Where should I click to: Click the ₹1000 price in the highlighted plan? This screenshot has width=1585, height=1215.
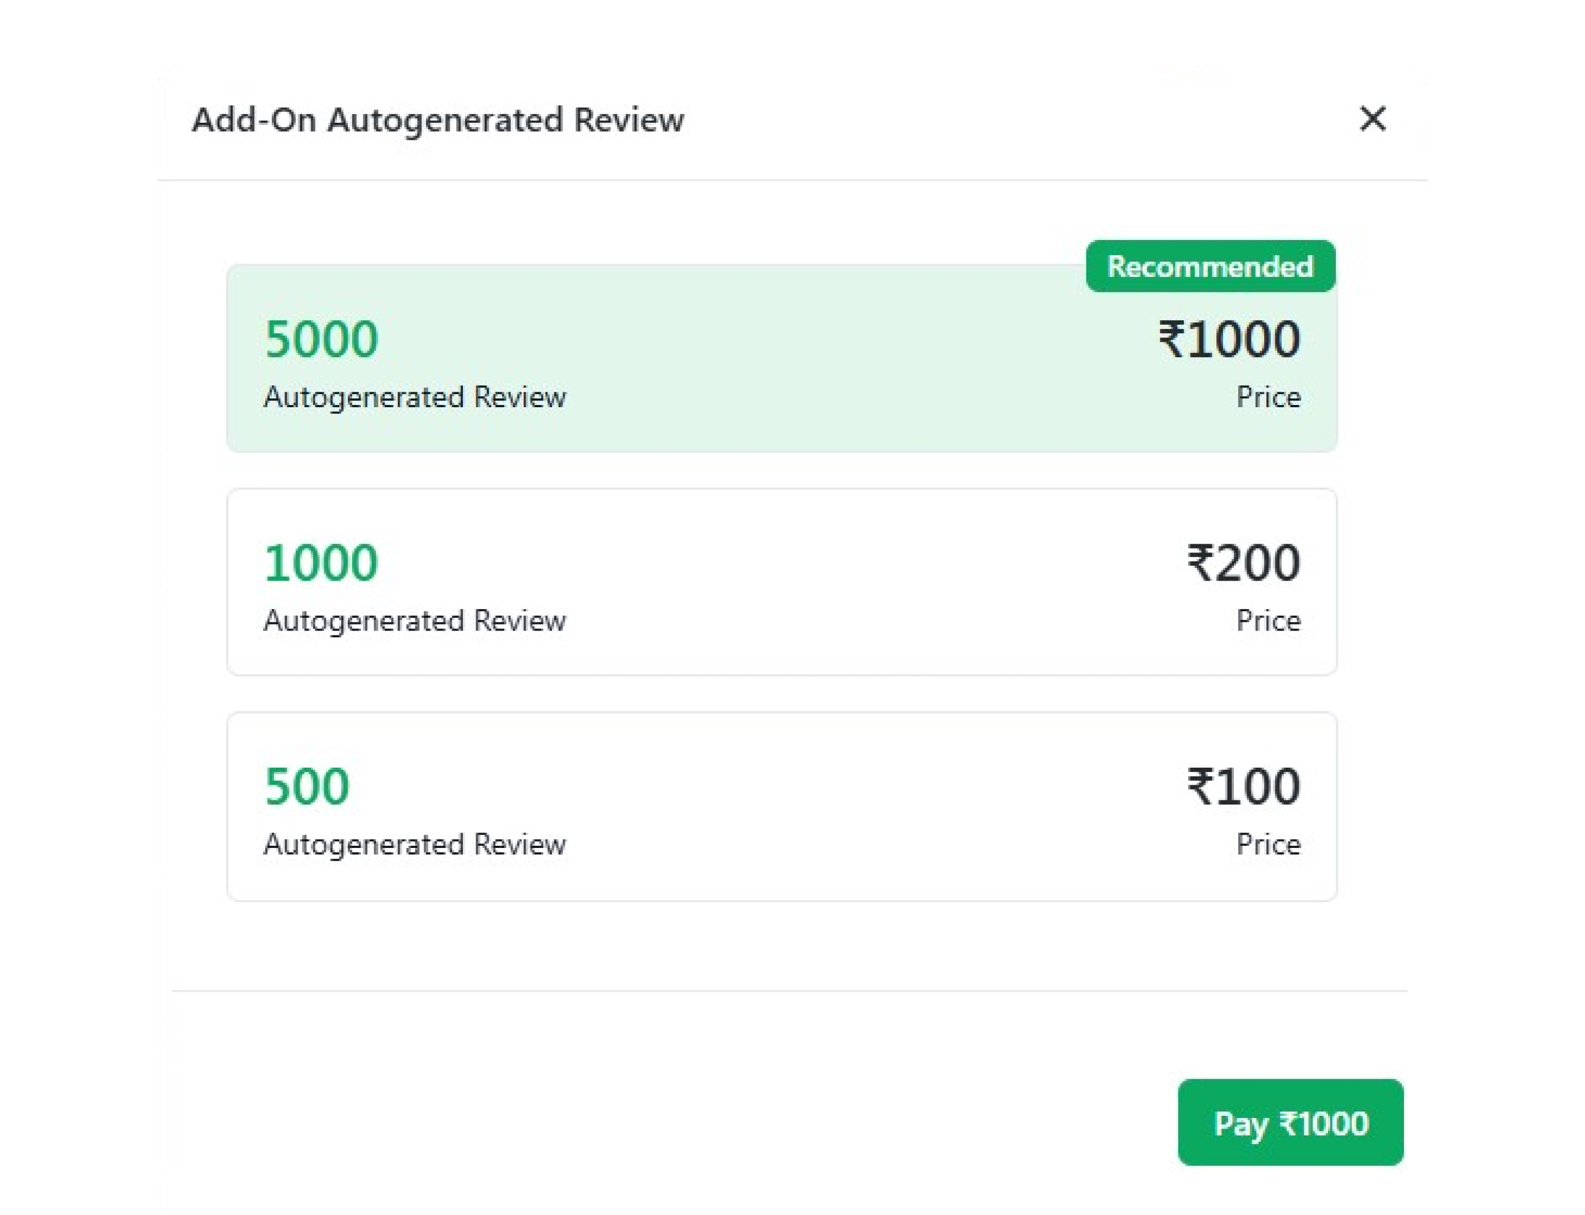[1229, 339]
